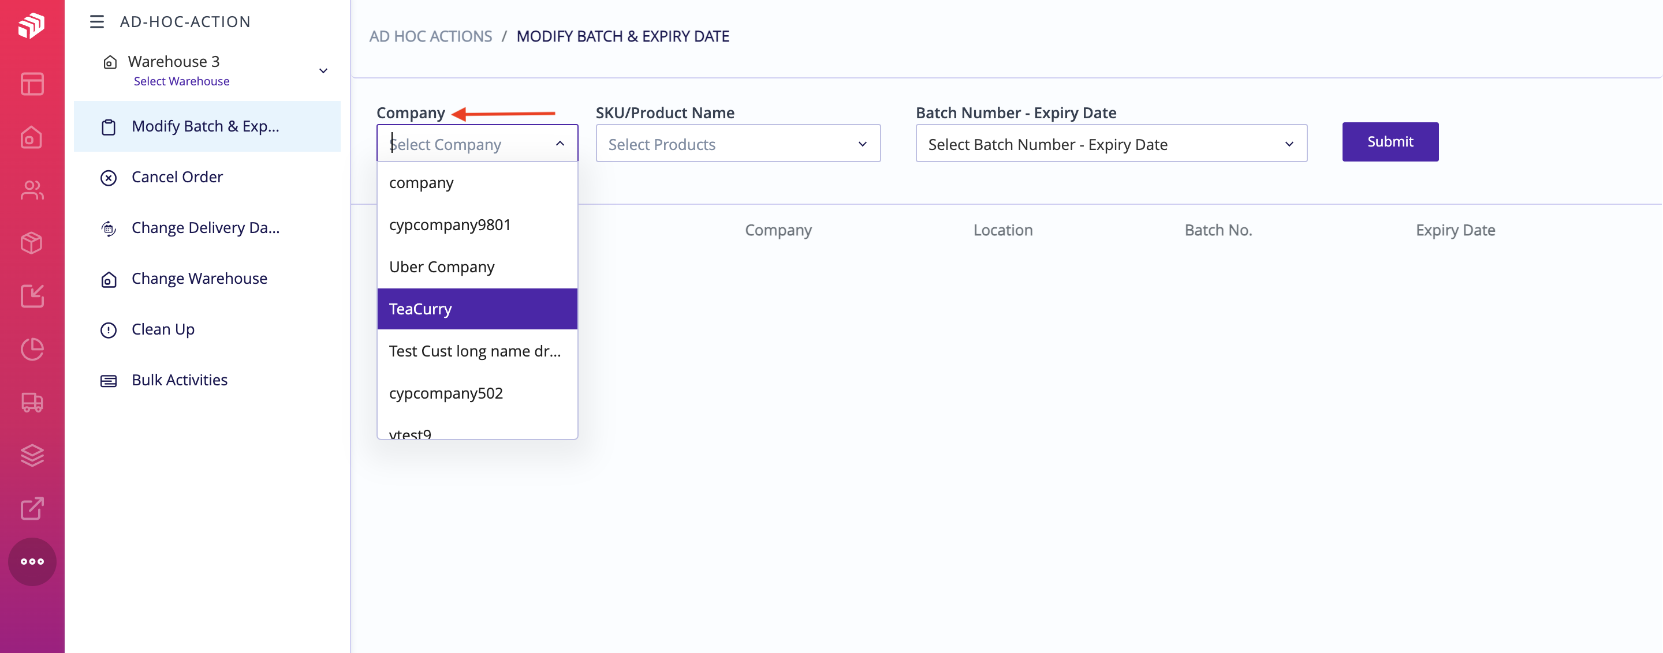Open the warehouse home icon in red sidebar

32,137
